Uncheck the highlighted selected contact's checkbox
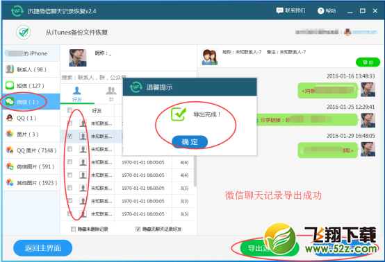This screenshot has height=262, width=385. 70,136
